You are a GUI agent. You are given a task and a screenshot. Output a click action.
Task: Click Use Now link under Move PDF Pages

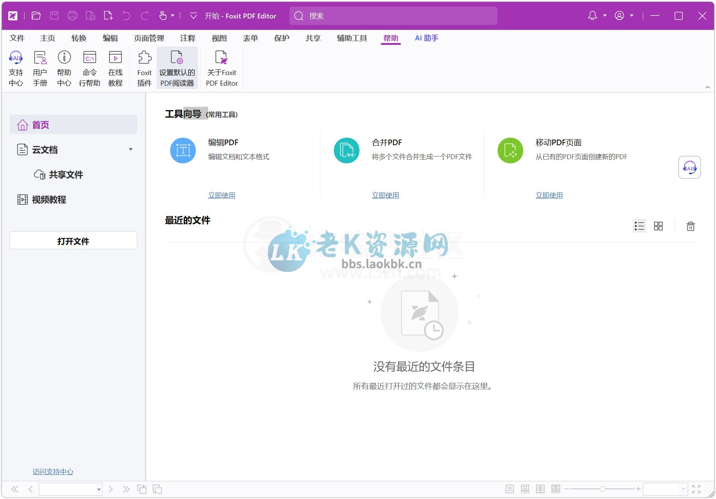point(549,195)
